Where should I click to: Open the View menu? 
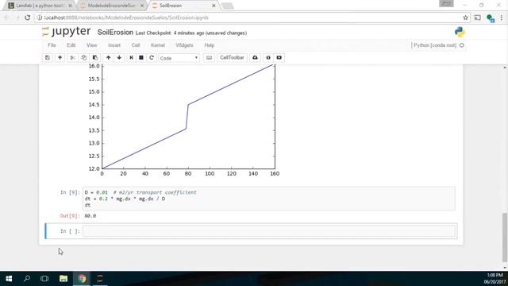pos(92,45)
